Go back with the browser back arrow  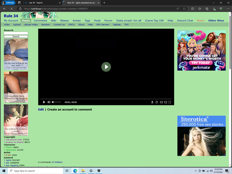click(5, 9)
